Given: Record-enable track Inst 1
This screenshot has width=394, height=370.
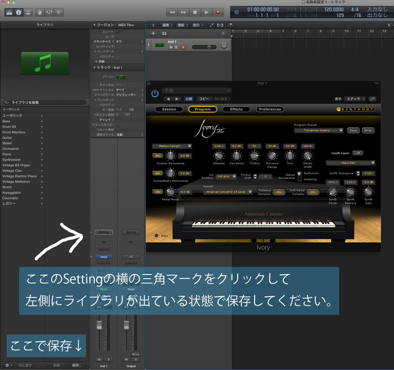Looking at the screenshot, I should coord(183,47).
